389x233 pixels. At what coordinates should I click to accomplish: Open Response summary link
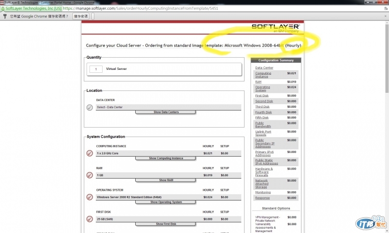click(x=262, y=198)
